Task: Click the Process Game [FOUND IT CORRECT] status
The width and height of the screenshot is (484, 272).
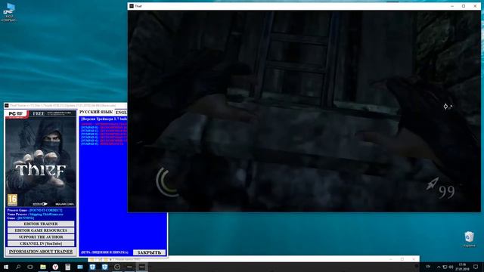Action: (x=35, y=210)
